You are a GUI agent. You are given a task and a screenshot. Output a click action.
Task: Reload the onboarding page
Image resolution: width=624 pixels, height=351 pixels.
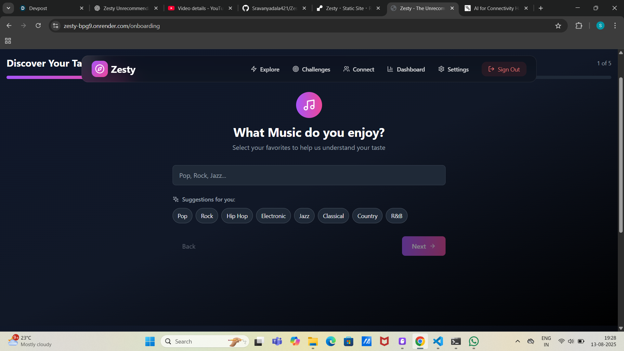[x=38, y=26]
